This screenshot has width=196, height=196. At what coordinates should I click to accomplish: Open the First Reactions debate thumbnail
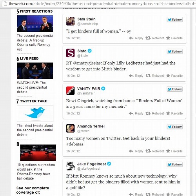35,24
